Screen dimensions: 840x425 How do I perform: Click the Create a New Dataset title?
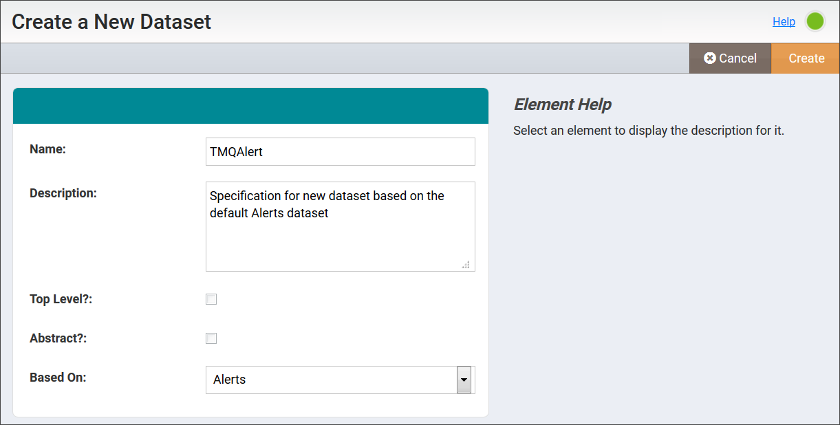[x=110, y=21]
